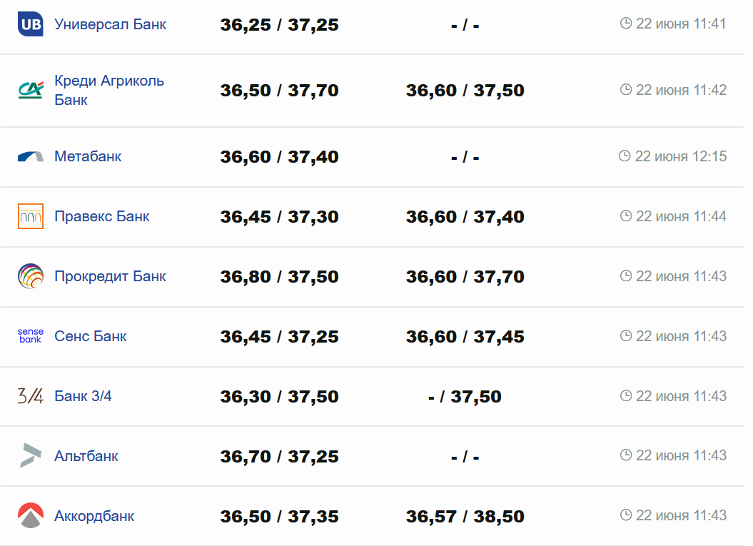
Task: Go to the Прокредит Банк page
Action: 110,276
